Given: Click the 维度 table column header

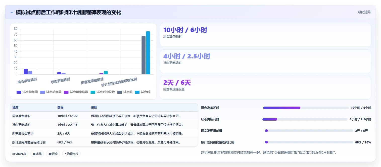Looking at the screenshot, I should 15,108.
